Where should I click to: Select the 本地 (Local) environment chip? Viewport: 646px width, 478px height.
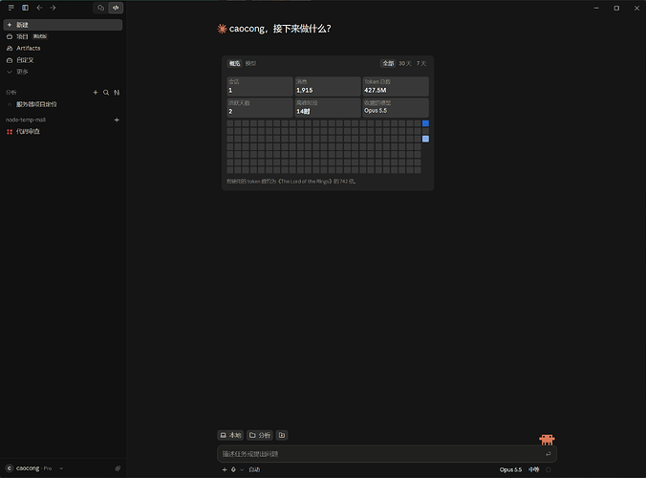click(x=230, y=435)
